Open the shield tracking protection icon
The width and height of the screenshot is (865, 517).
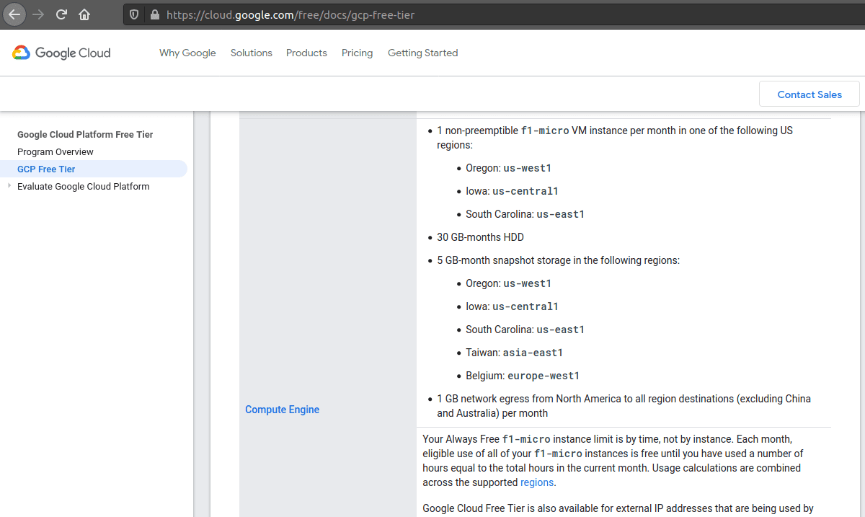(133, 14)
